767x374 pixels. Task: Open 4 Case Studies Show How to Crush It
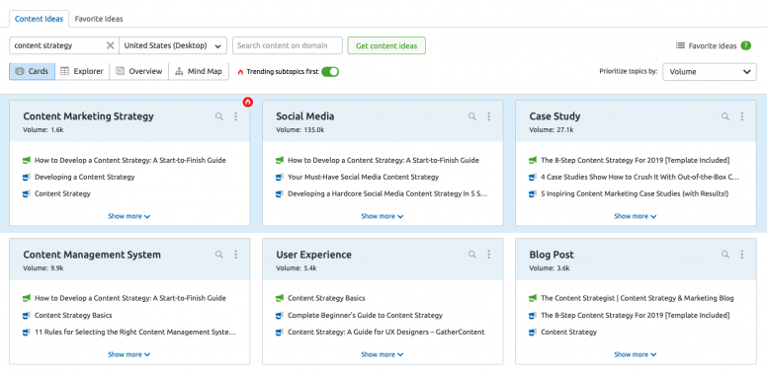(x=639, y=177)
